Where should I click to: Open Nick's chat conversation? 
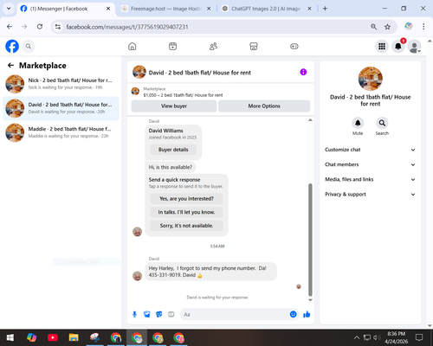(61, 84)
